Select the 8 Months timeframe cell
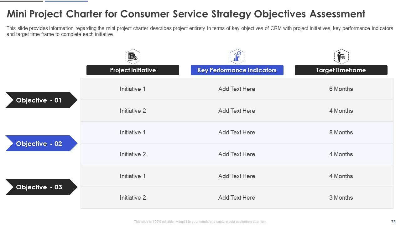 click(x=341, y=132)
